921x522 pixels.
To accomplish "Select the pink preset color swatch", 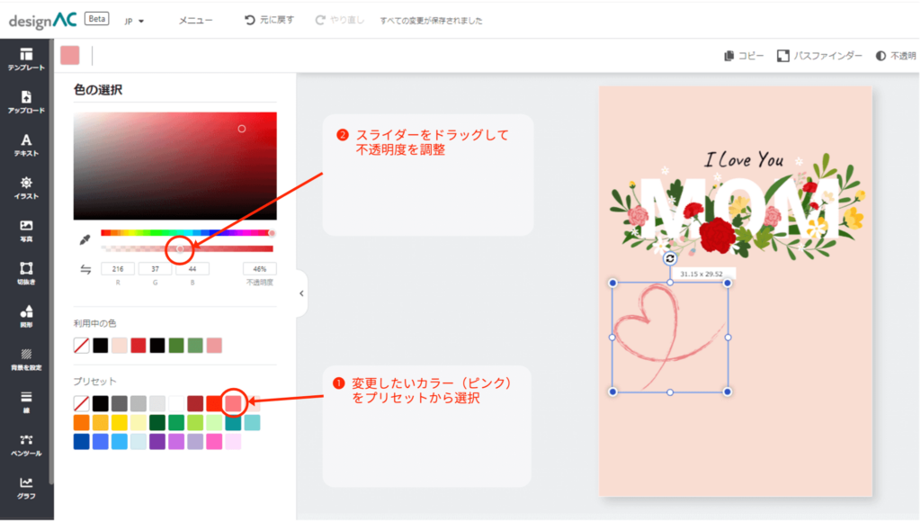I will 233,403.
